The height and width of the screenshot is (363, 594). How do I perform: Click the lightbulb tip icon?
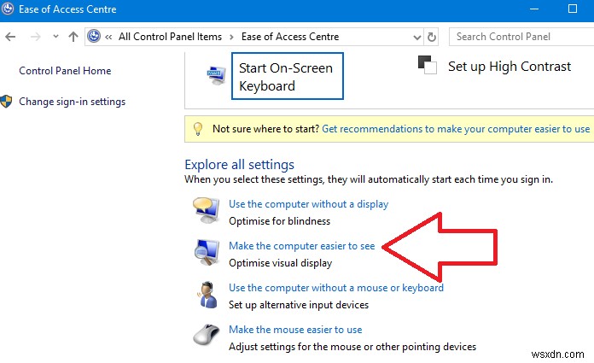(197, 129)
